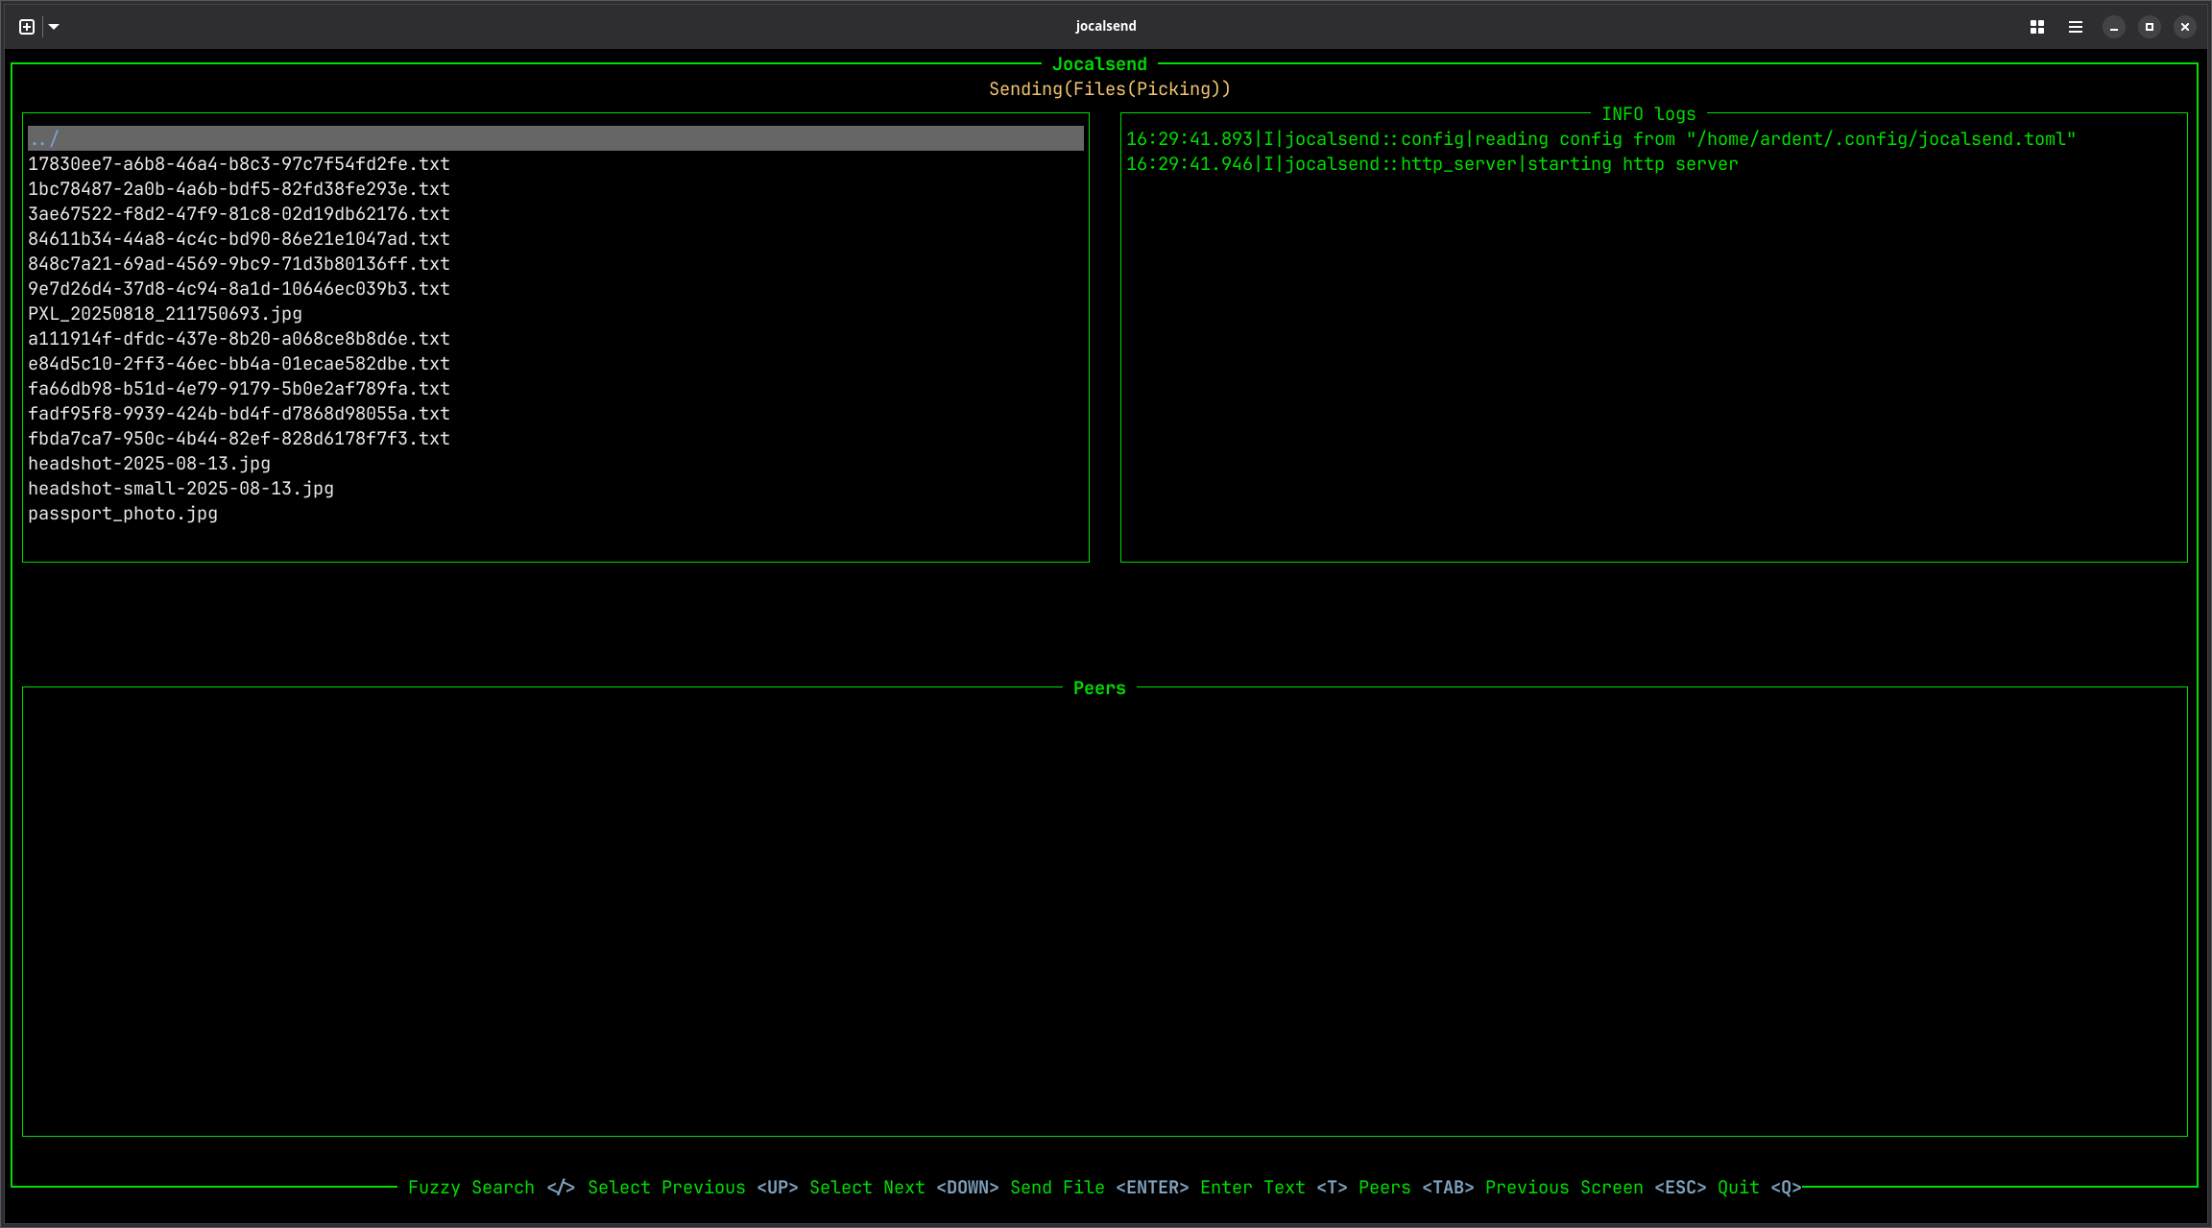Click the Peers TAB hint in footer
This screenshot has height=1228, width=2212.
click(x=1415, y=1188)
